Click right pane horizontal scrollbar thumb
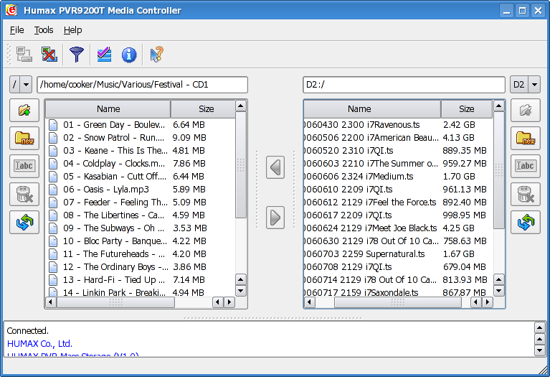 [398, 302]
